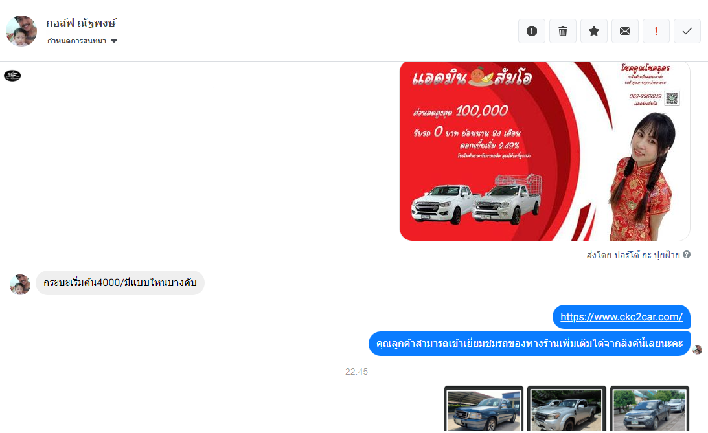Click the 22:45 timestamp
The image size is (708, 433).
click(356, 372)
